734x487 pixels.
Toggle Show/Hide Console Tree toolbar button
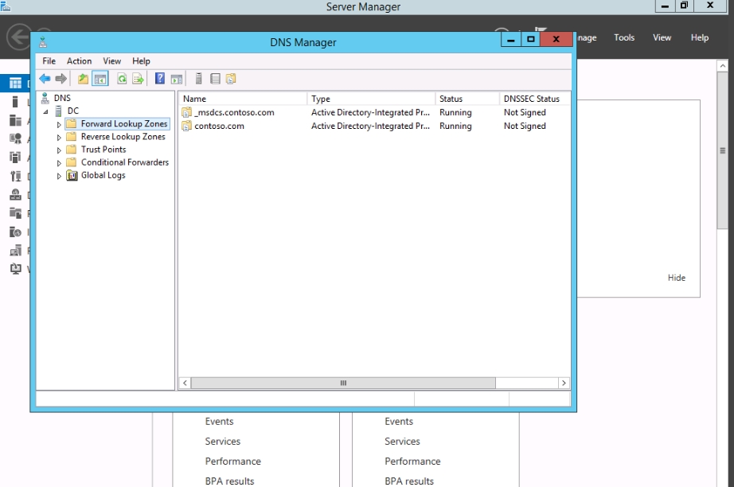click(100, 79)
